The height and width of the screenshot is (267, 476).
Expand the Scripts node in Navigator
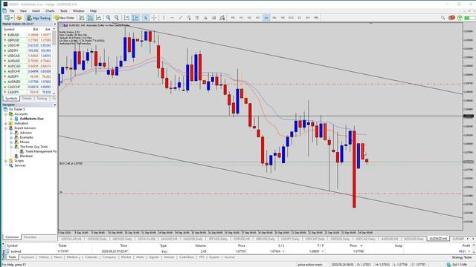(x=6, y=161)
